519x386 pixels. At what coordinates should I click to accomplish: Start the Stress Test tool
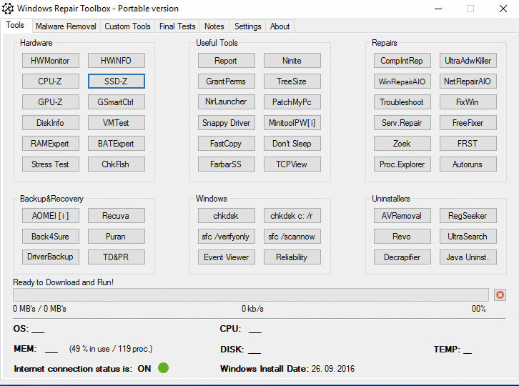point(51,164)
